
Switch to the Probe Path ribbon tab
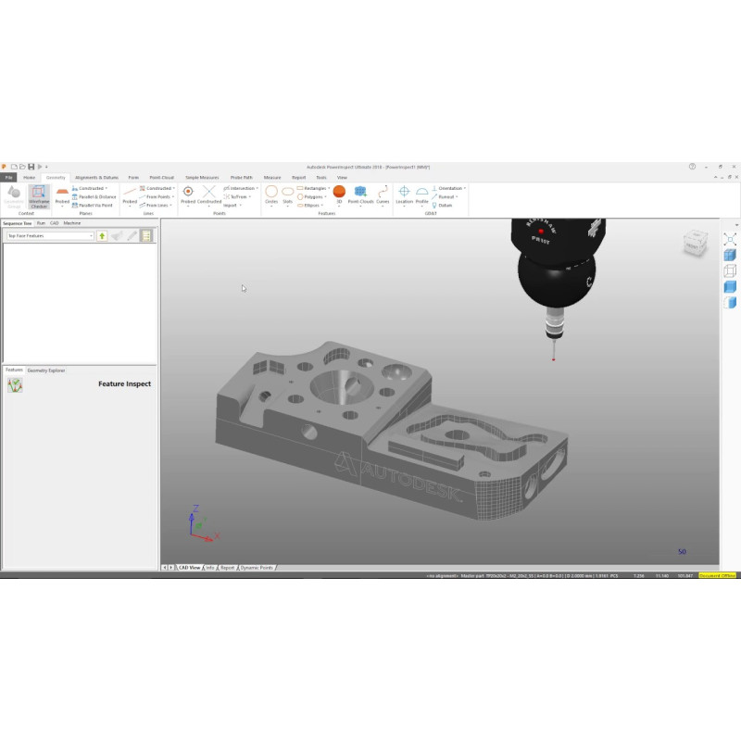242,177
